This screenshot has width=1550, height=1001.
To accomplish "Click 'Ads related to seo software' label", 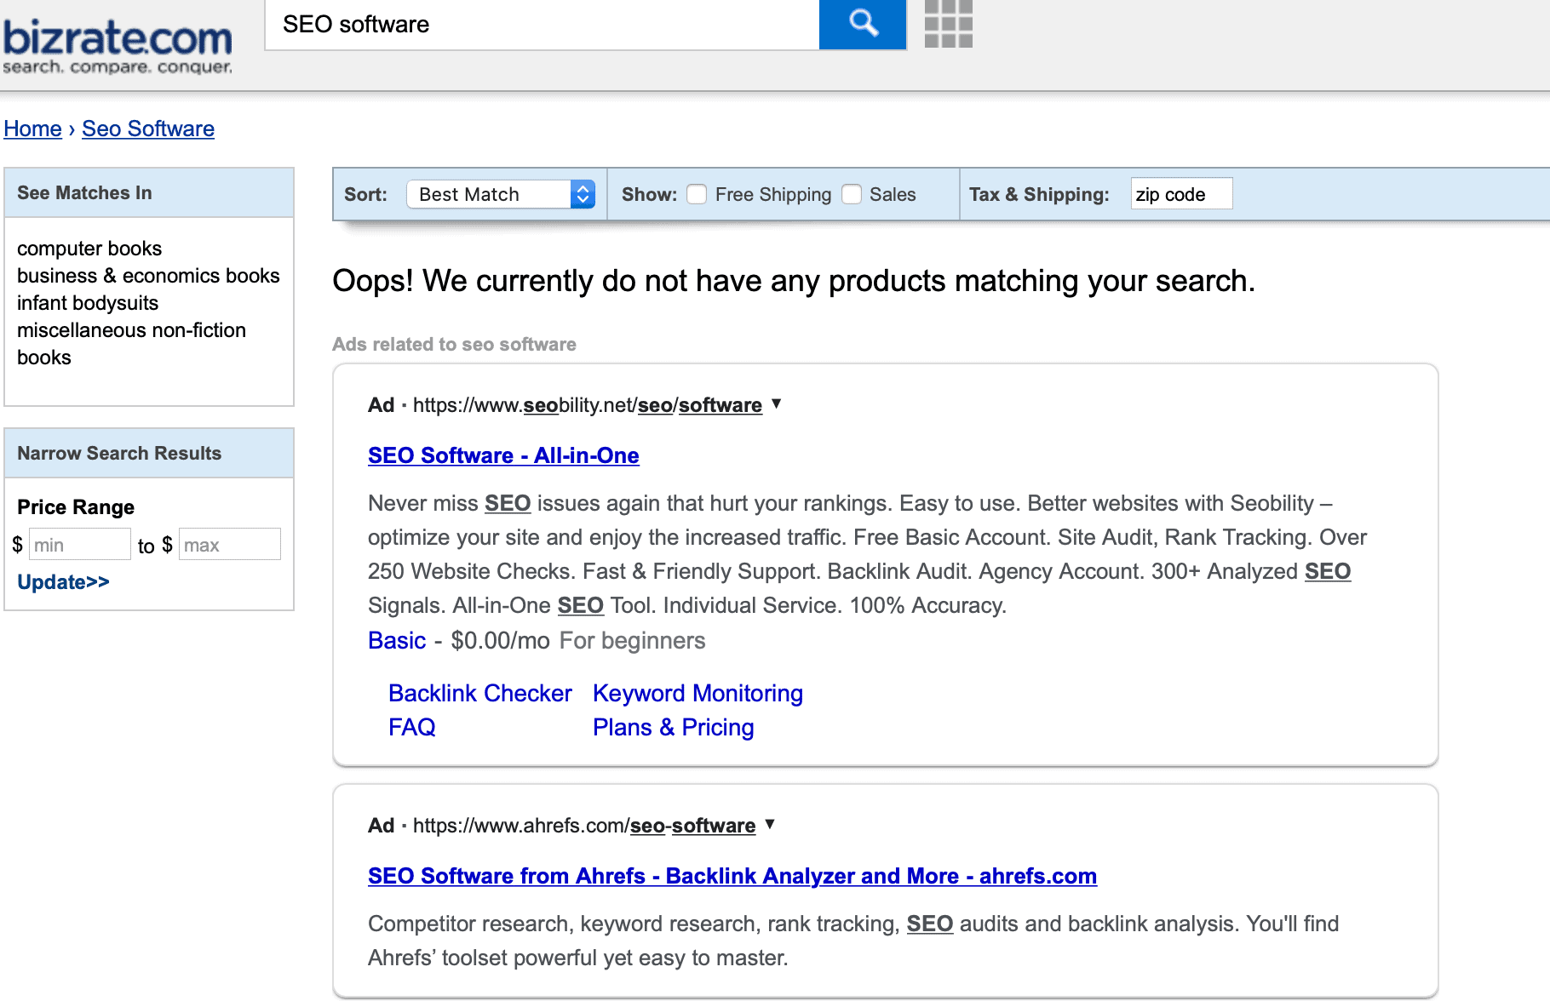I will coord(454,344).
